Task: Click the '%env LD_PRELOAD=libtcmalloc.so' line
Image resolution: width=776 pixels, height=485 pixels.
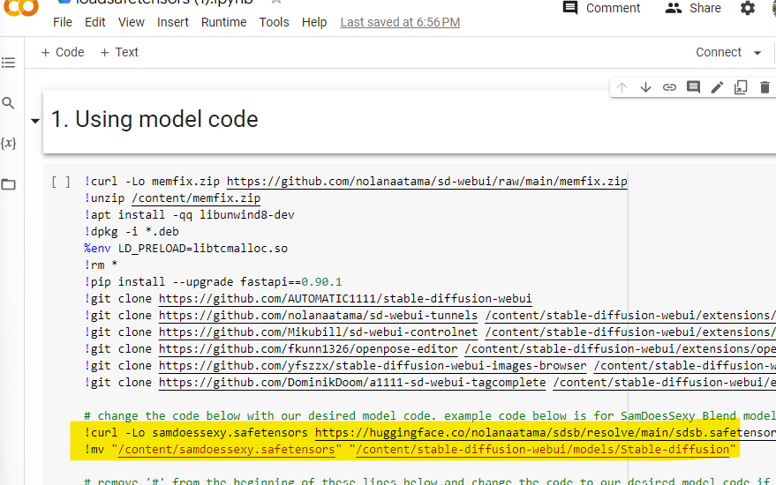Action: click(x=186, y=248)
